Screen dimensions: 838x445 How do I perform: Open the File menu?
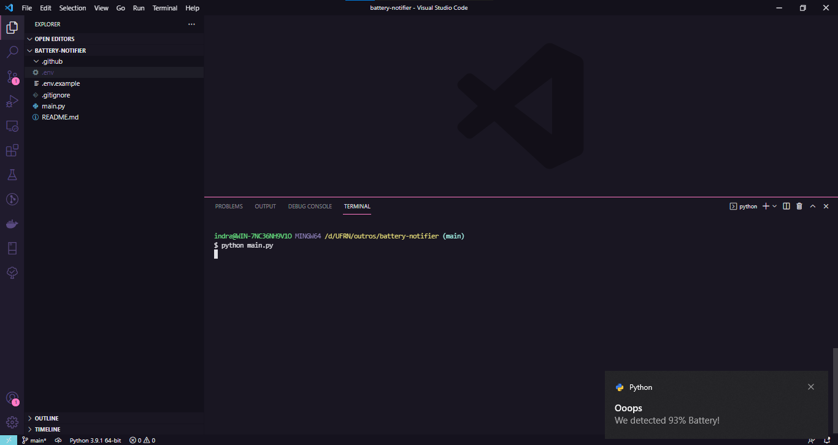click(x=27, y=8)
